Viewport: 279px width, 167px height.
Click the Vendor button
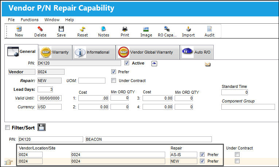[22, 72]
